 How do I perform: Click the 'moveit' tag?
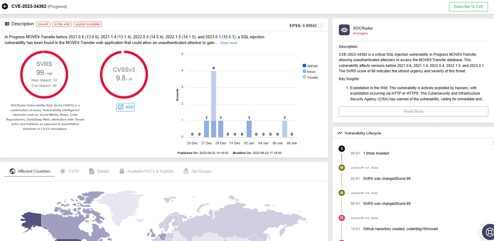(43, 24)
